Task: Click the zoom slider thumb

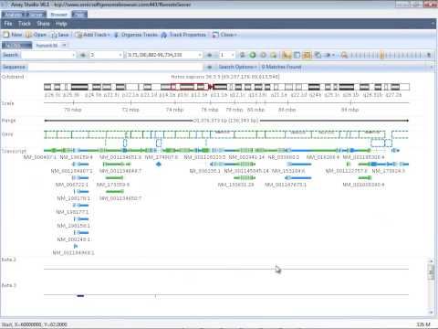Action: tap(382, 55)
